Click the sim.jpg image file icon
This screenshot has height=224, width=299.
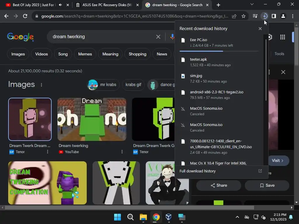[183, 76]
